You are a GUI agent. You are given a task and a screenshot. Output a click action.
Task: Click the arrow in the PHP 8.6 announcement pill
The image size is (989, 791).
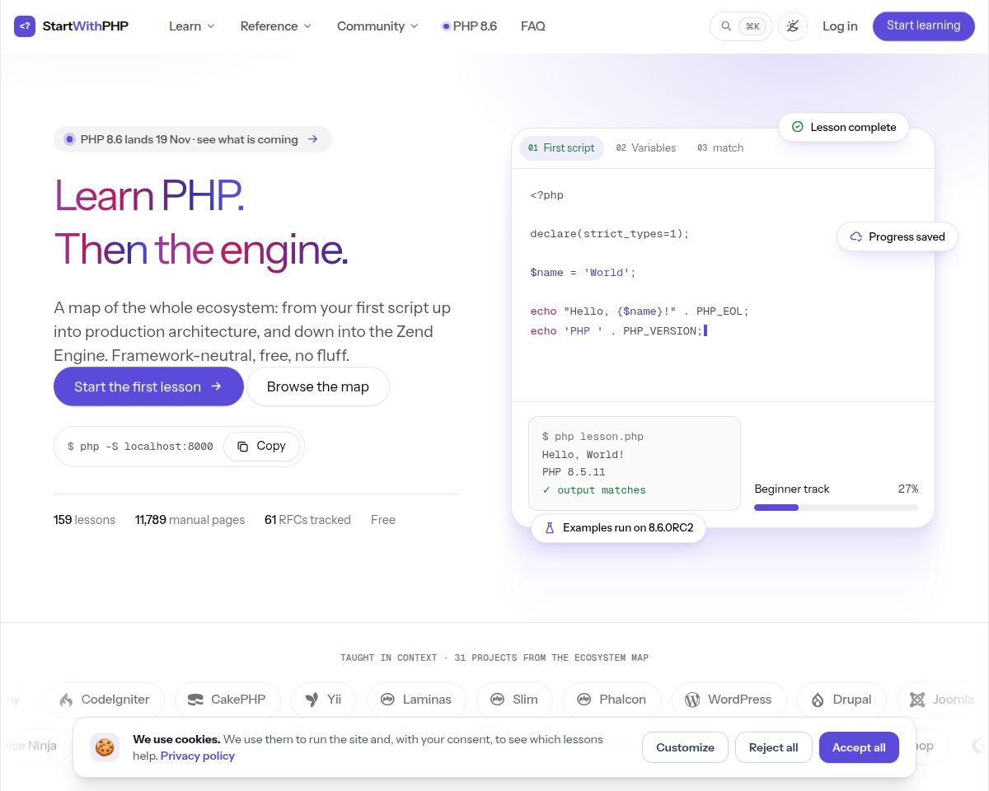pyautogui.click(x=313, y=139)
